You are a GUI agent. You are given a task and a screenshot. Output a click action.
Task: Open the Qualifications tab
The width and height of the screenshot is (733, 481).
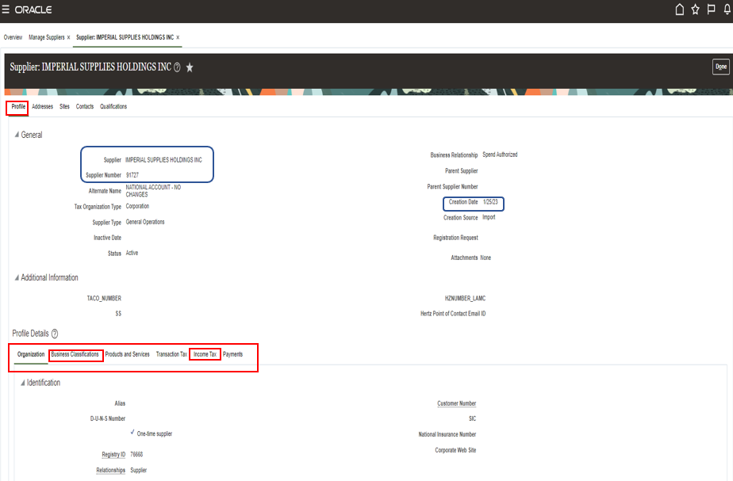(x=113, y=106)
